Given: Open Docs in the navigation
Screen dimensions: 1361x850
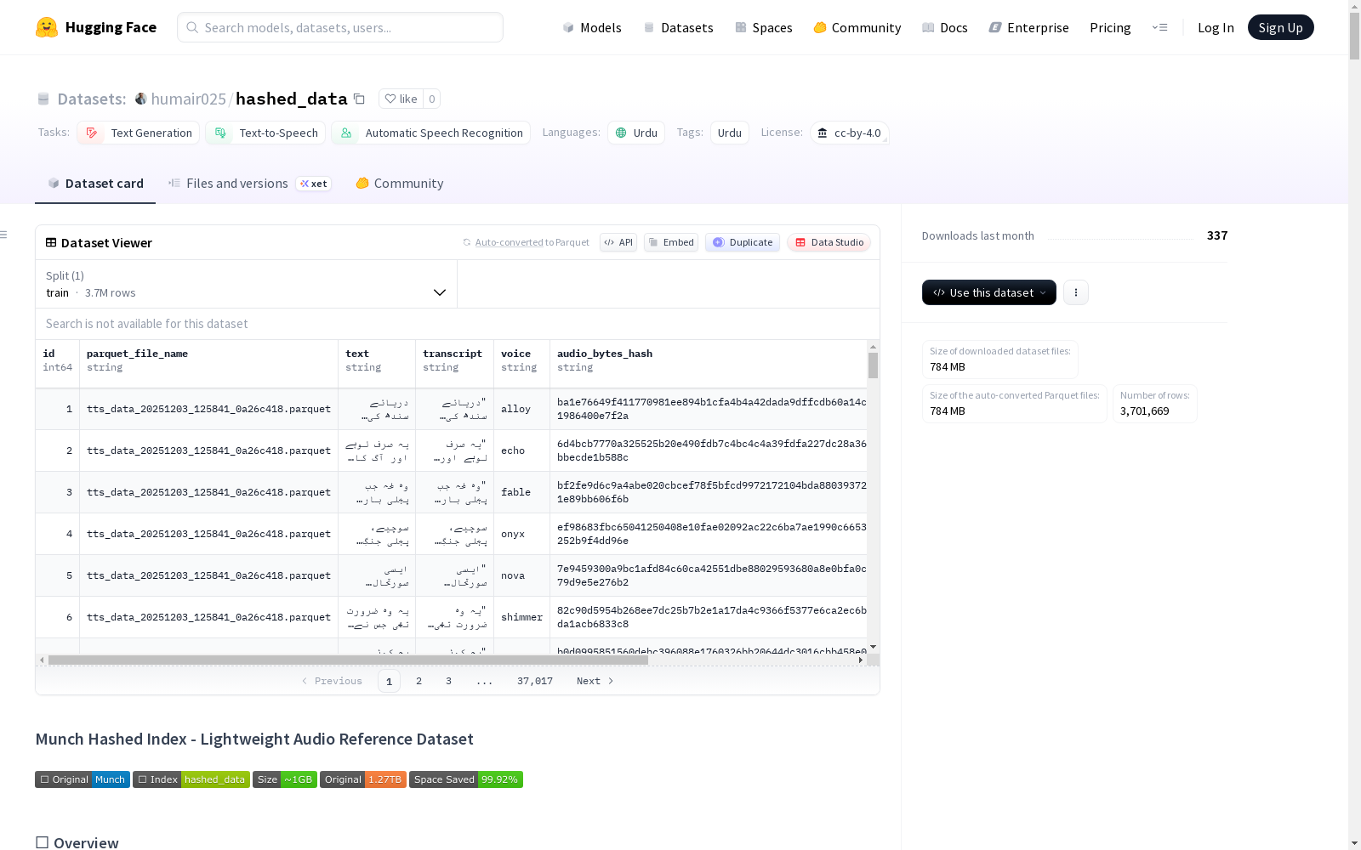Looking at the screenshot, I should click(945, 28).
